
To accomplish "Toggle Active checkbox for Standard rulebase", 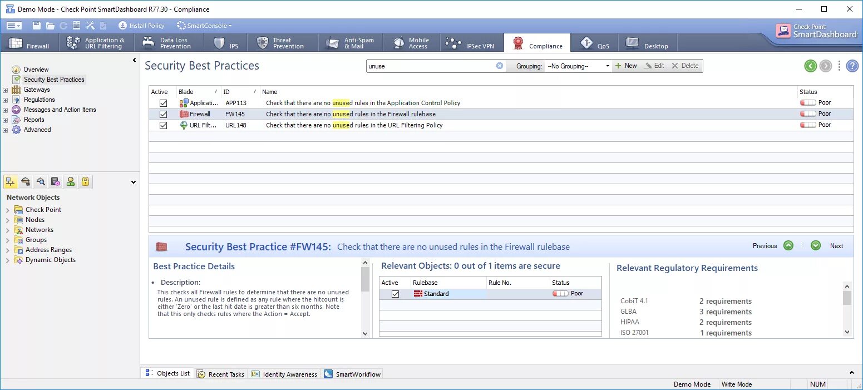I will [x=396, y=294].
